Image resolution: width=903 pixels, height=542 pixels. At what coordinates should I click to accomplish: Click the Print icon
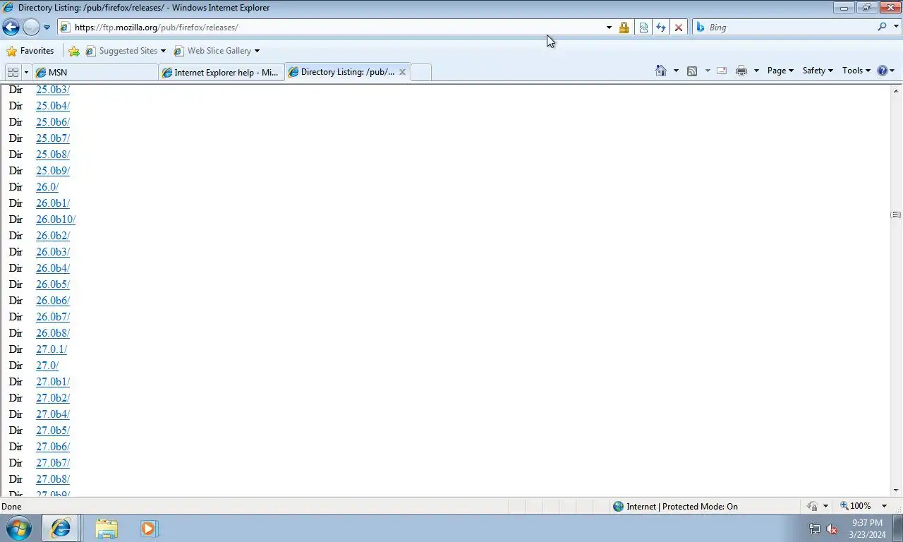tap(741, 71)
